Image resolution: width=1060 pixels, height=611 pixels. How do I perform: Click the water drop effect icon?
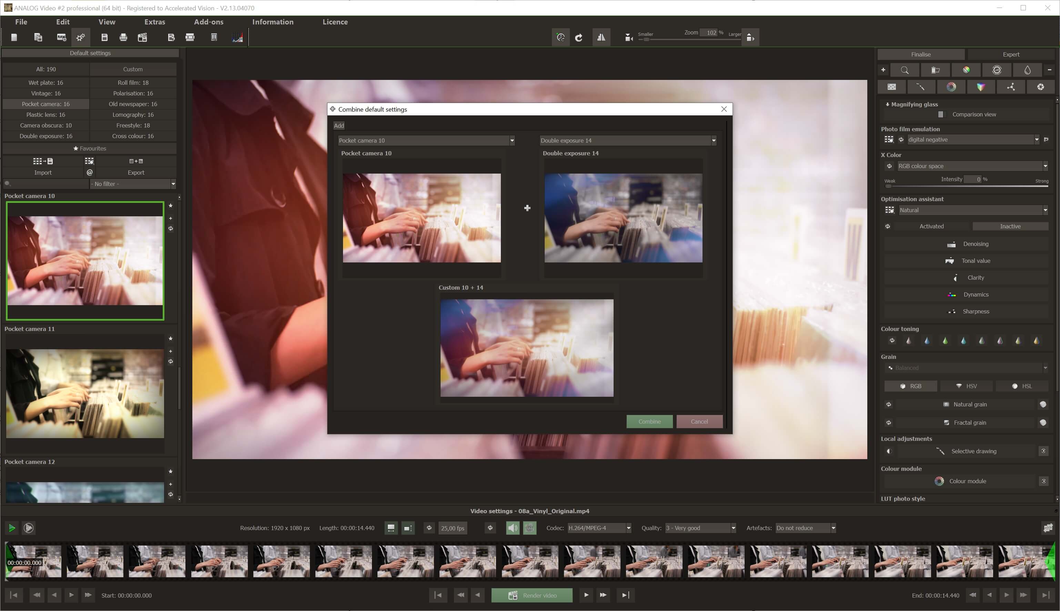1027,70
